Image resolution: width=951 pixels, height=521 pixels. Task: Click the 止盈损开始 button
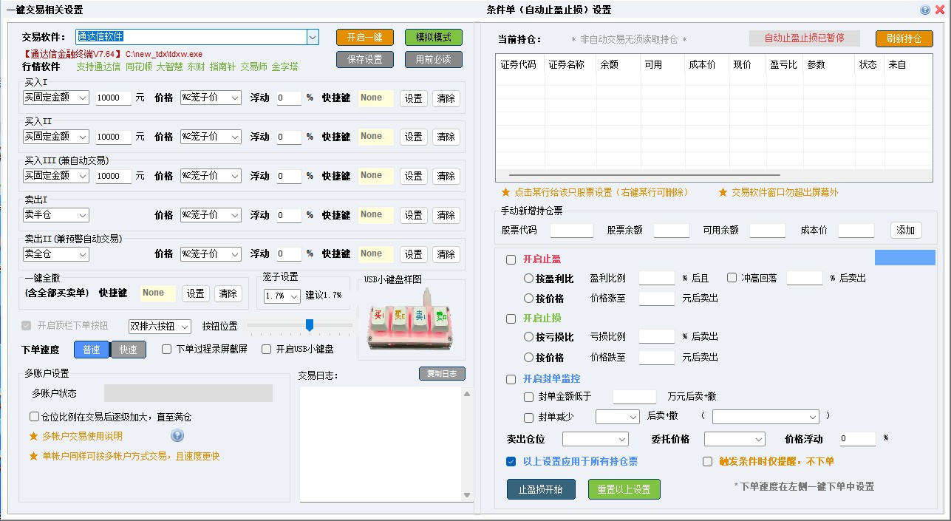pos(541,489)
